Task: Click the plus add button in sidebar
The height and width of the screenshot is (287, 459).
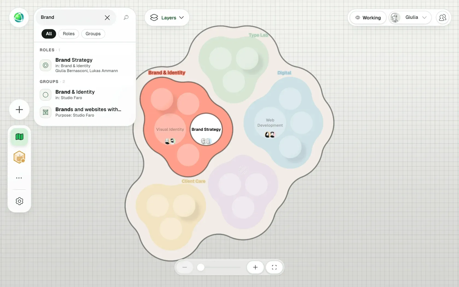Action: pyautogui.click(x=19, y=110)
